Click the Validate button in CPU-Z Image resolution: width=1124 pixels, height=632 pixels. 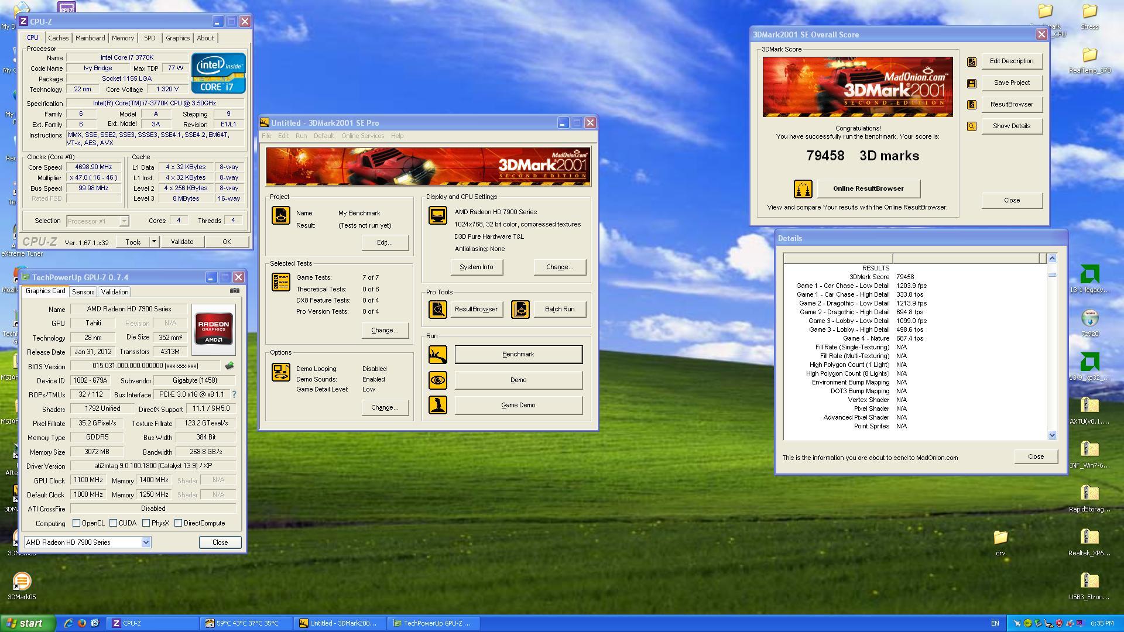(182, 242)
